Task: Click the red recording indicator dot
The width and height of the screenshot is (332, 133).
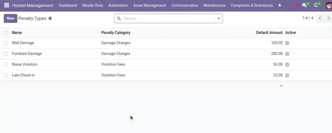Action: tap(297, 5)
